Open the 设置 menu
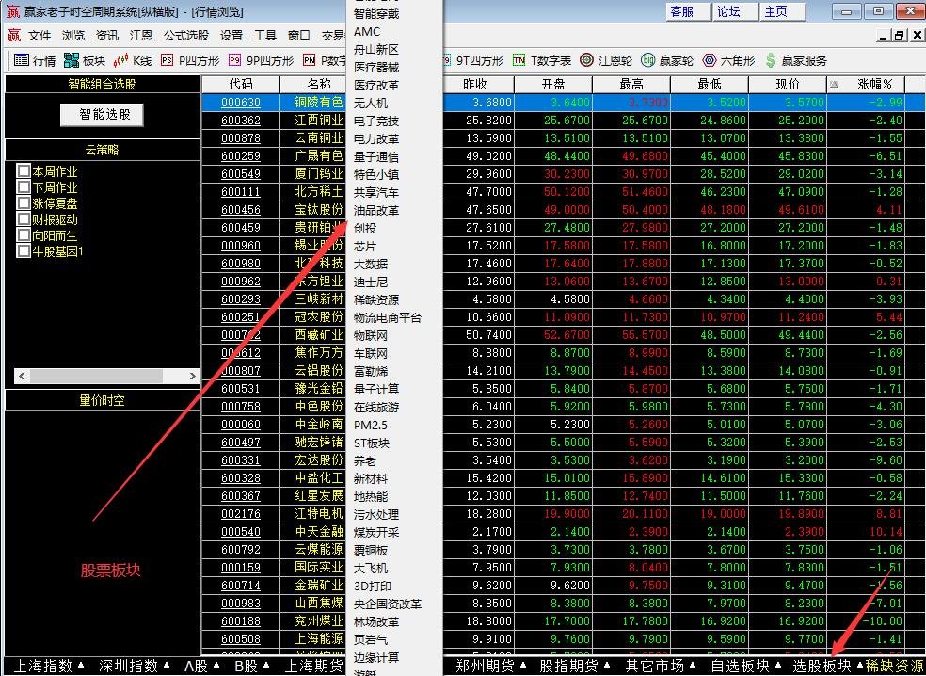The width and height of the screenshot is (926, 676). click(x=231, y=36)
